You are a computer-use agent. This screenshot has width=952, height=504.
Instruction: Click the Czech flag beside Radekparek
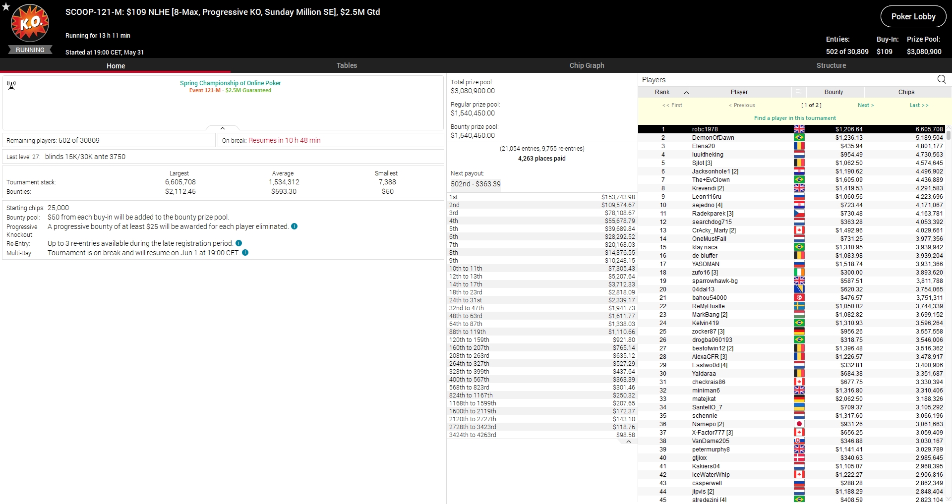click(799, 214)
